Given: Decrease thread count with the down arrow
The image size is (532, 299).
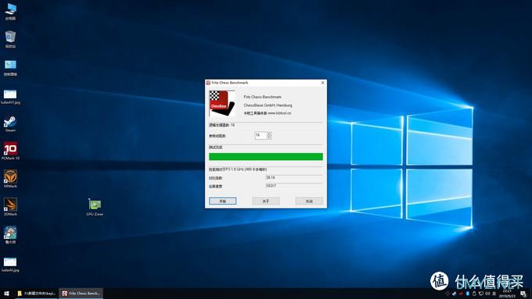Looking at the screenshot, I should tap(269, 137).
